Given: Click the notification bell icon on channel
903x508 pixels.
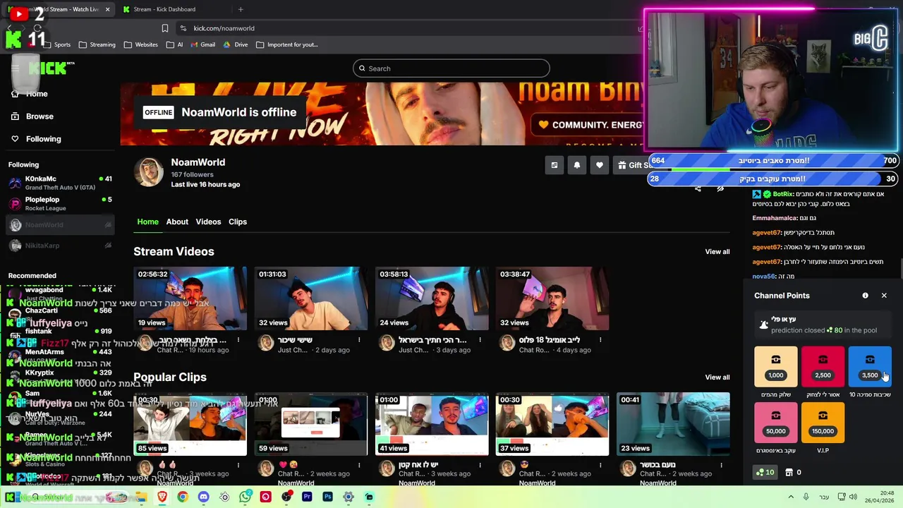Looking at the screenshot, I should tap(576, 165).
